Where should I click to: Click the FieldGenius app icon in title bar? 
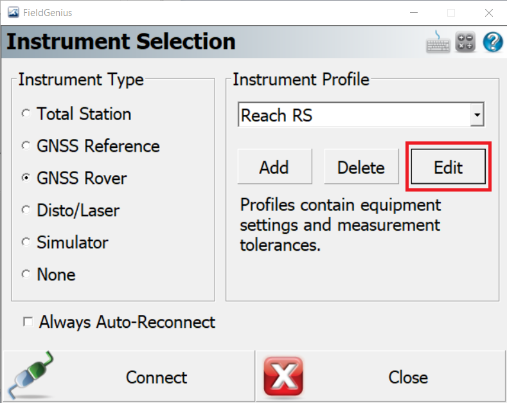point(13,13)
